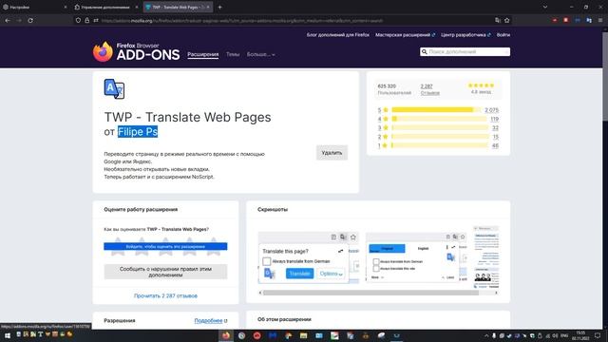
Task: Open the third partially visible screenshot thumbnail
Action: [x=486, y=257]
